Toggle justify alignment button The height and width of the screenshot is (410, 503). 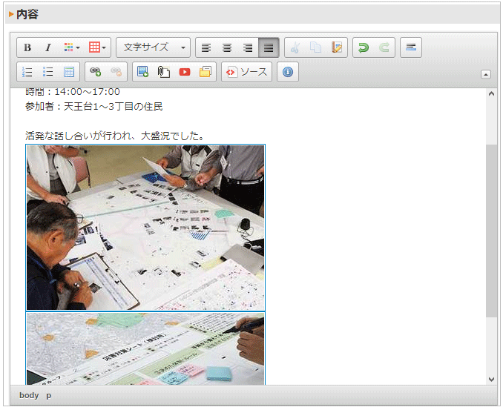269,47
